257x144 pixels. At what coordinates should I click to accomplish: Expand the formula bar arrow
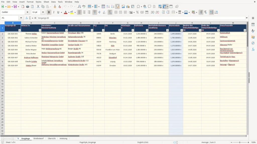(x=247, y=18)
